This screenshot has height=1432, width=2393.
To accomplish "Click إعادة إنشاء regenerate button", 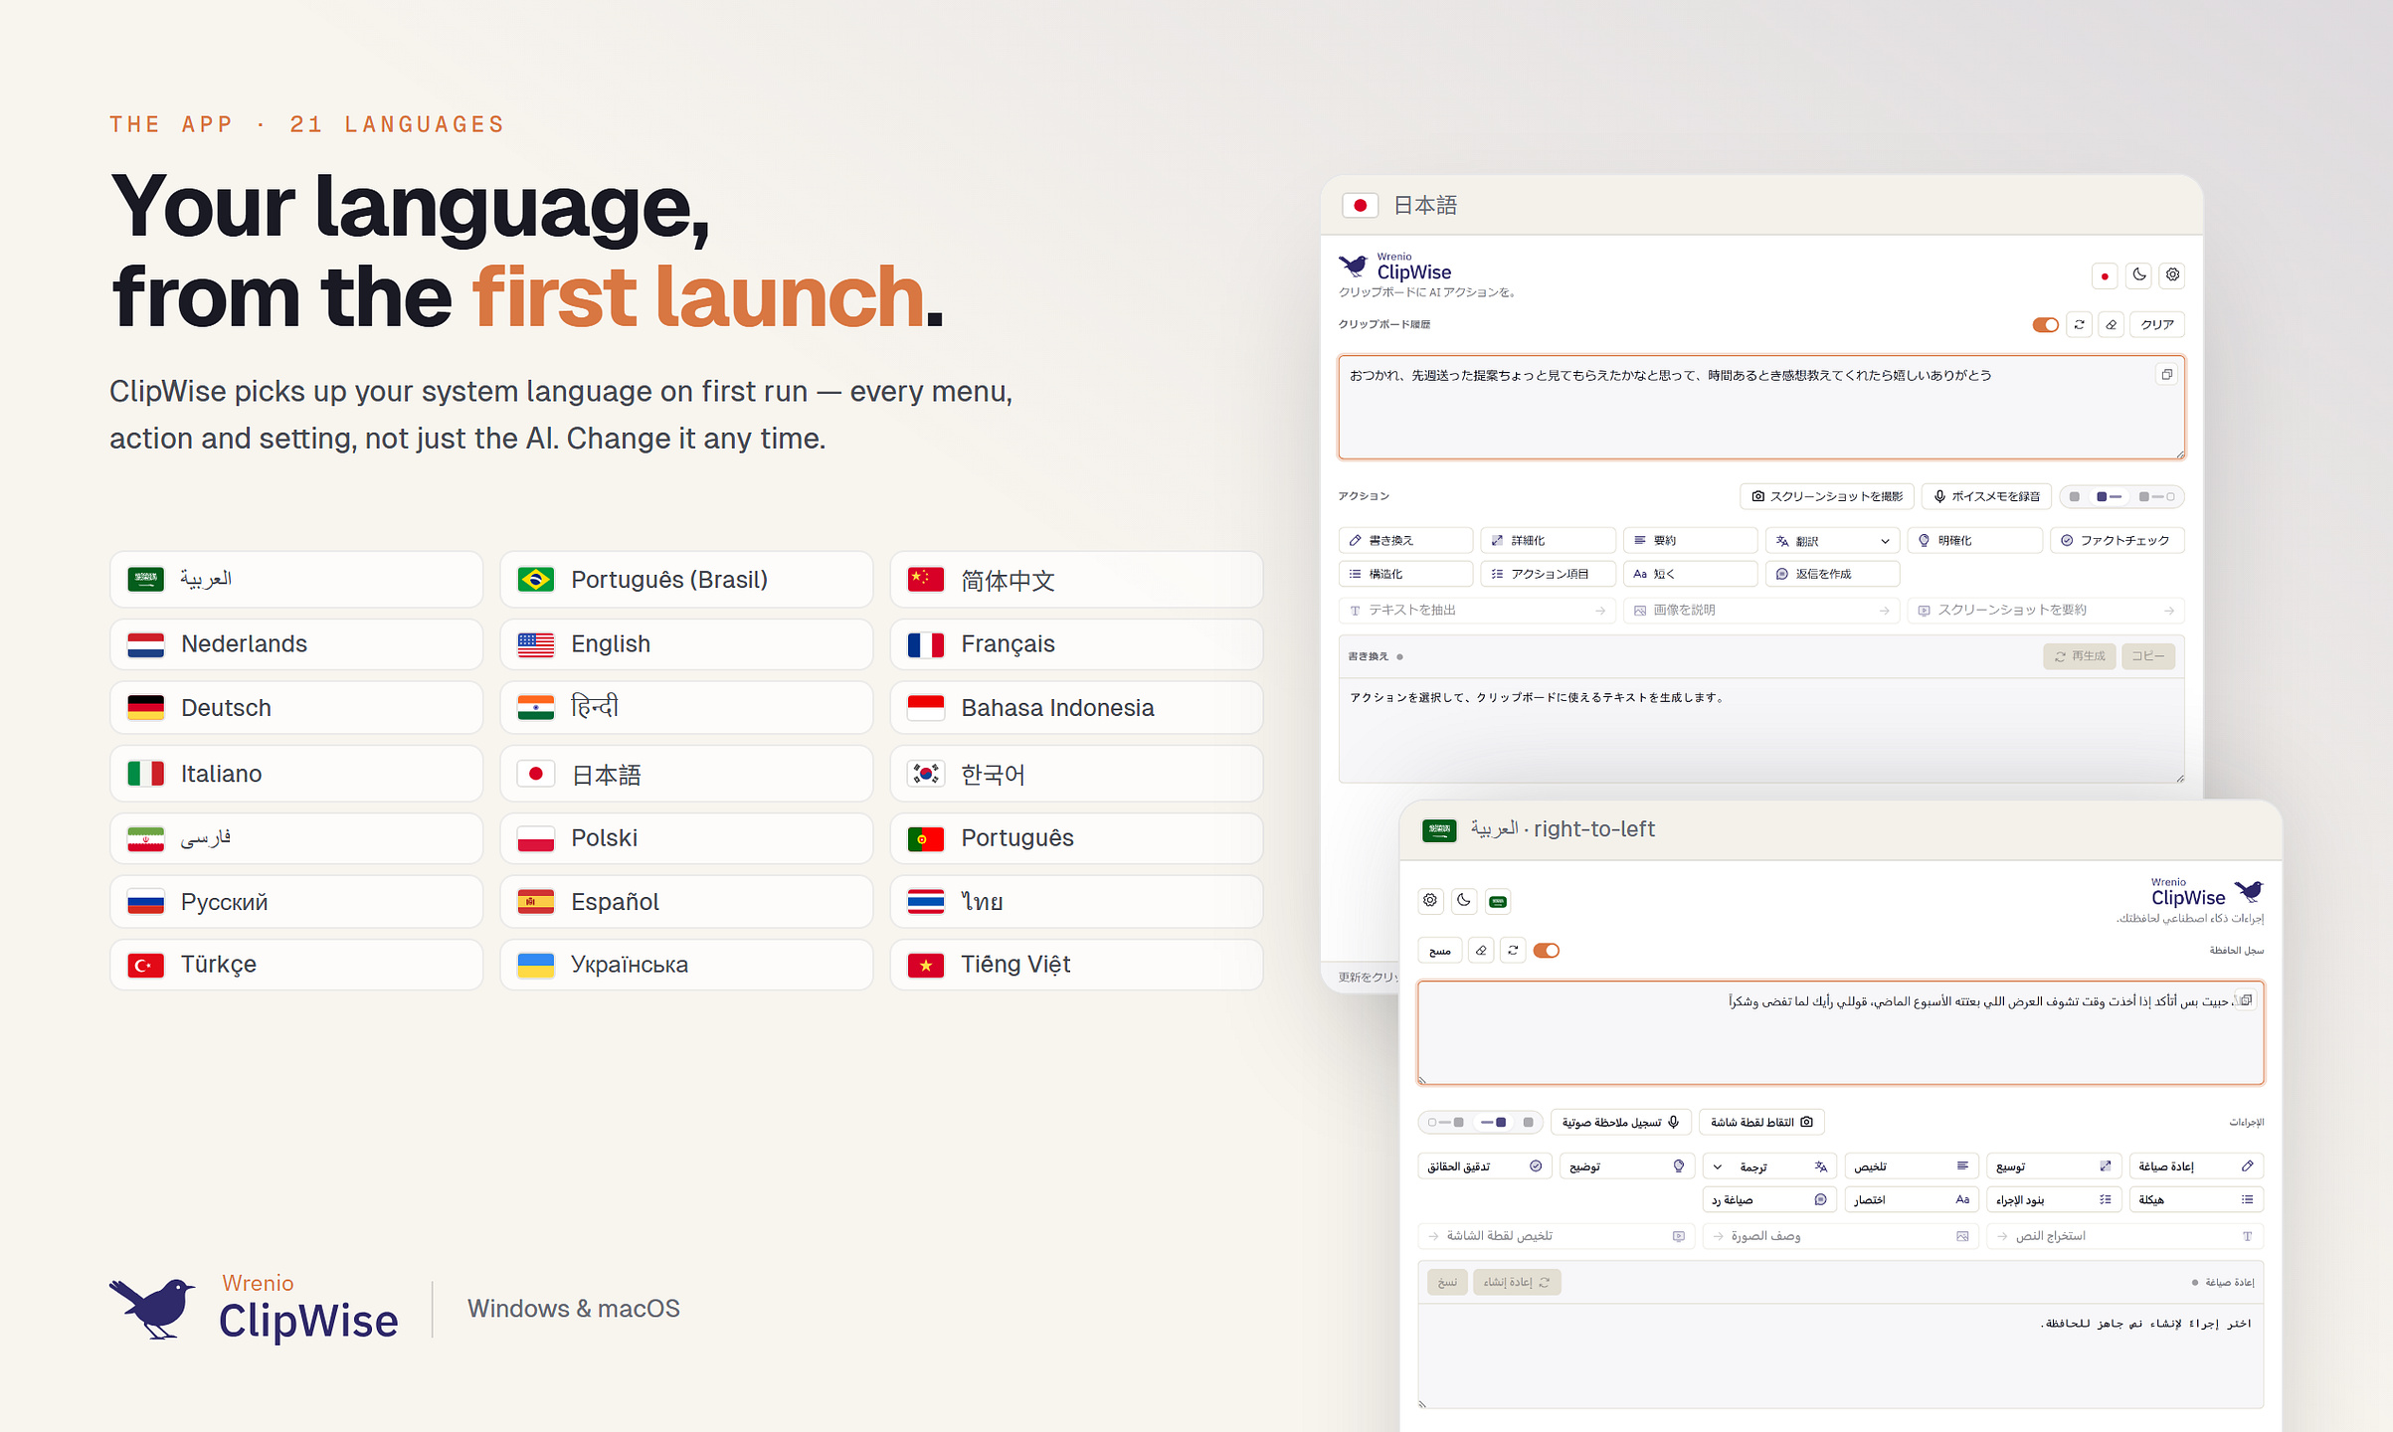I will tap(1517, 1283).
